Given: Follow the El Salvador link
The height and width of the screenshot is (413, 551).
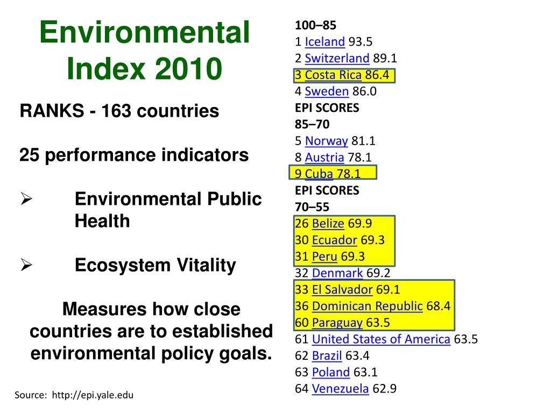Looking at the screenshot, I should (342, 290).
